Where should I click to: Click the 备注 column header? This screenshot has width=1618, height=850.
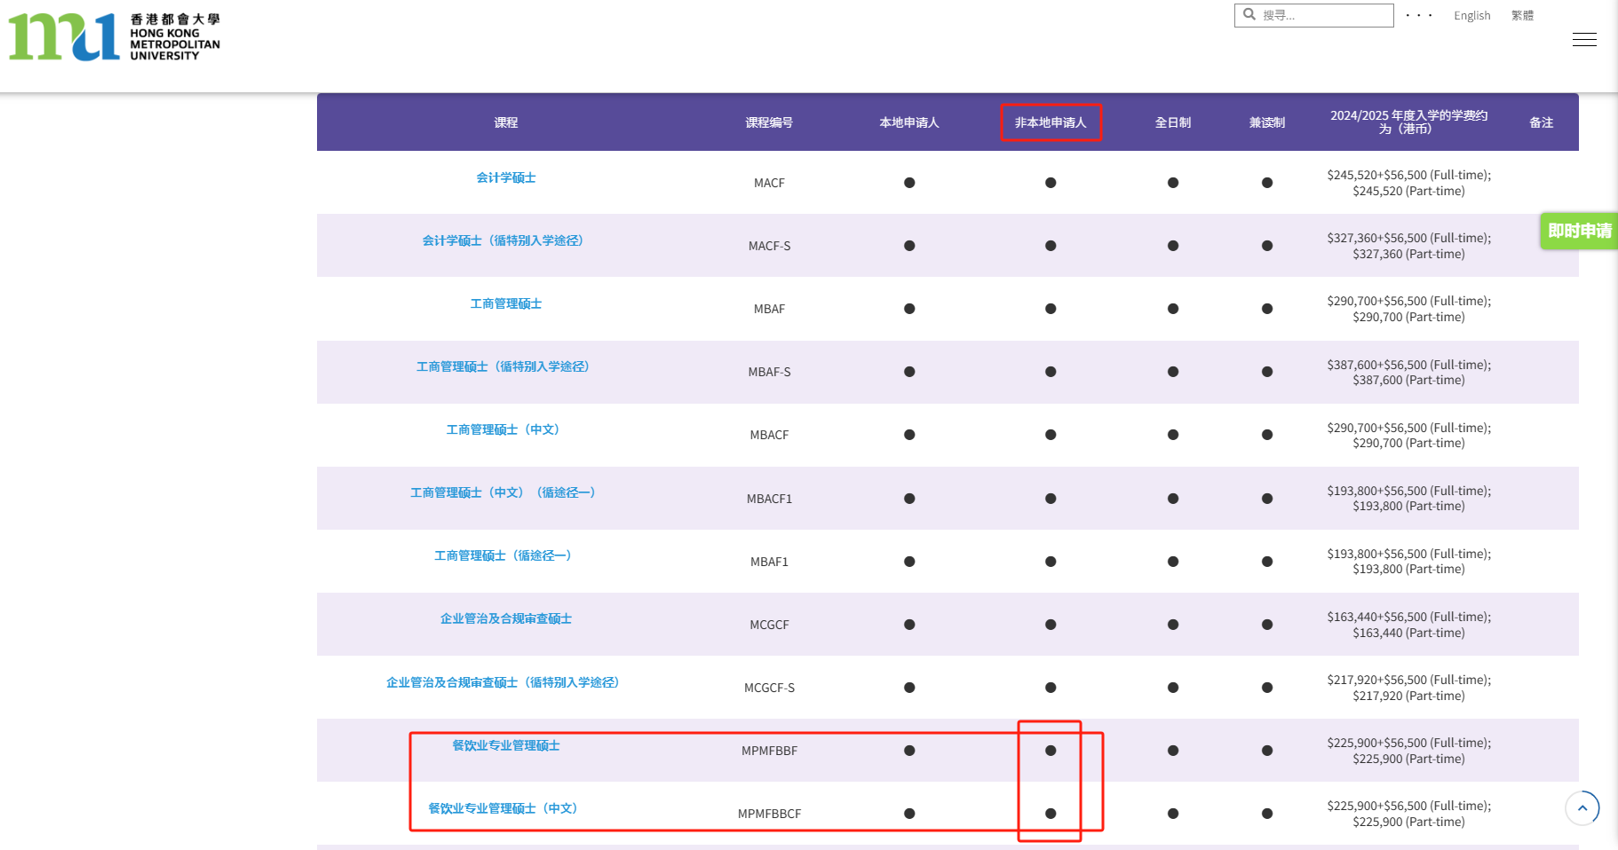click(x=1542, y=122)
